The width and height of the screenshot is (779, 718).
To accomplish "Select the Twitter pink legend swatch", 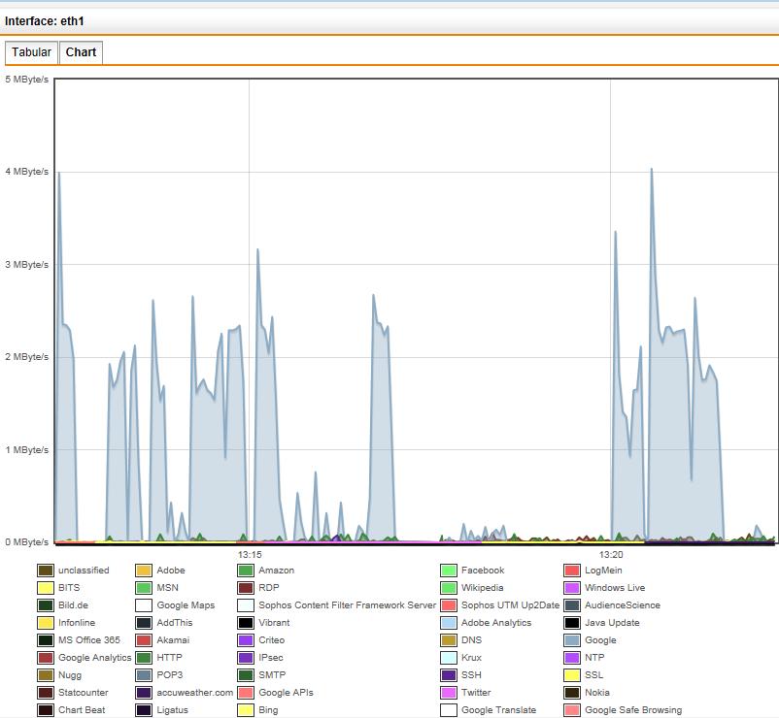I will coord(448,693).
